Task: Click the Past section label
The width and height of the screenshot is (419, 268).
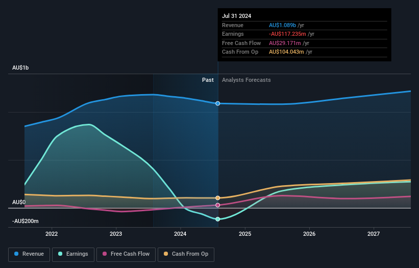Action: pos(208,80)
